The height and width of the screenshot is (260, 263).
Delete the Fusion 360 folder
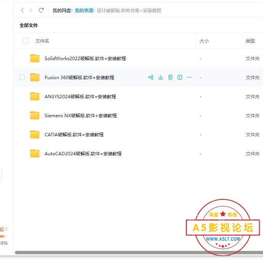[x=170, y=77]
